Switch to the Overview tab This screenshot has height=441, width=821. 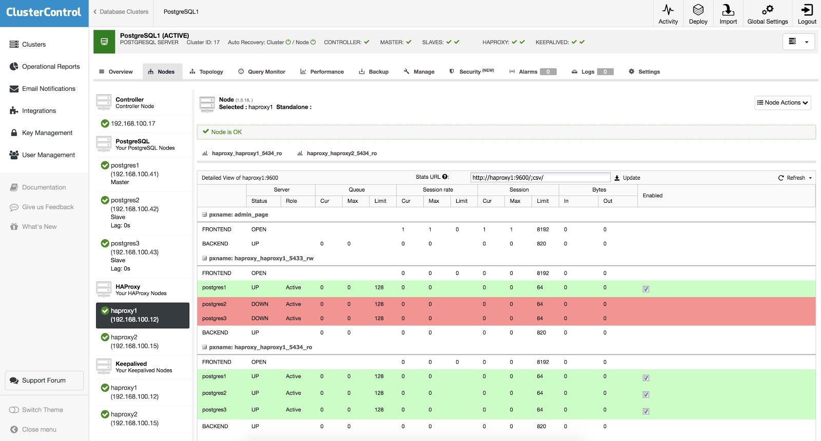click(115, 72)
